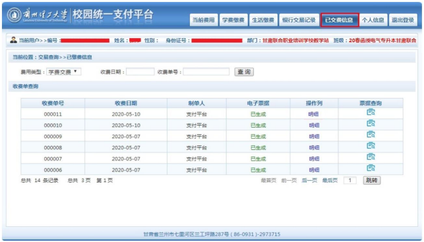
Task: Click the footer address and phone text
Action: click(x=212, y=234)
